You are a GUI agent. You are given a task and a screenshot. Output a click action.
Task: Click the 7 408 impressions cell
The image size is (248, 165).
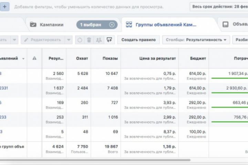point(113,88)
